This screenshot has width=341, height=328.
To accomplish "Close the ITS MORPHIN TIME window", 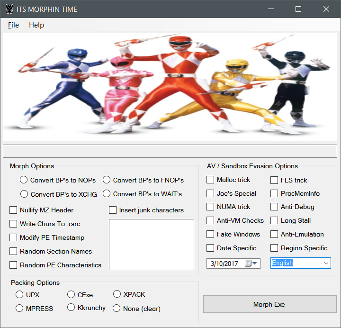I will click(x=326, y=9).
